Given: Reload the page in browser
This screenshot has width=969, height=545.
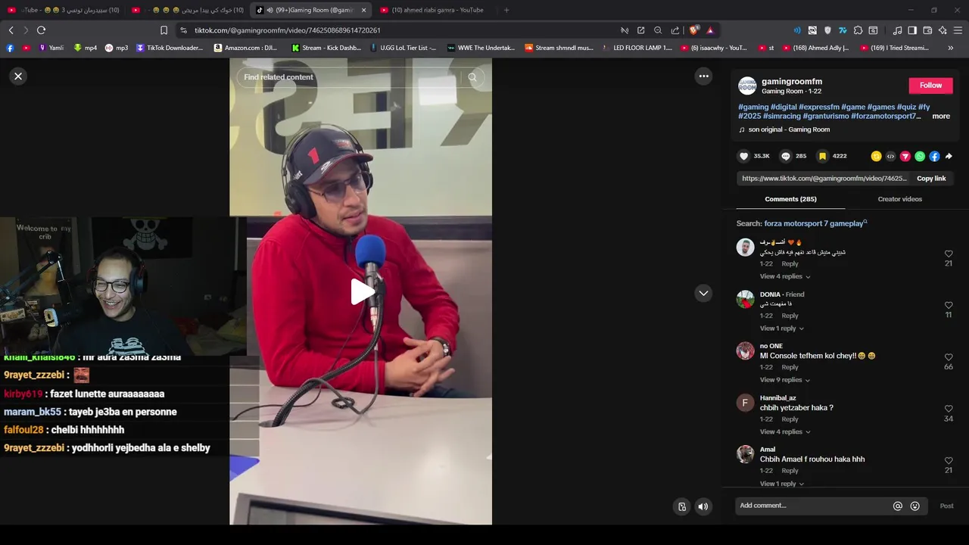Looking at the screenshot, I should click(41, 30).
